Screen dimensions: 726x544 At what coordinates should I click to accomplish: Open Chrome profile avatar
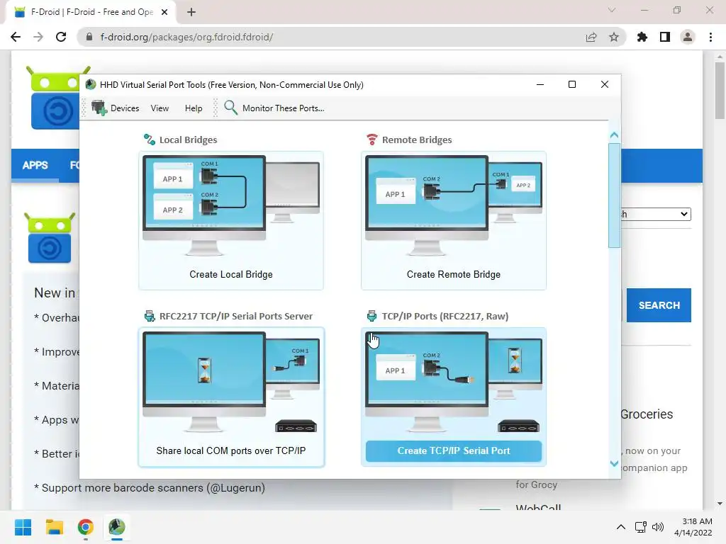point(688,37)
